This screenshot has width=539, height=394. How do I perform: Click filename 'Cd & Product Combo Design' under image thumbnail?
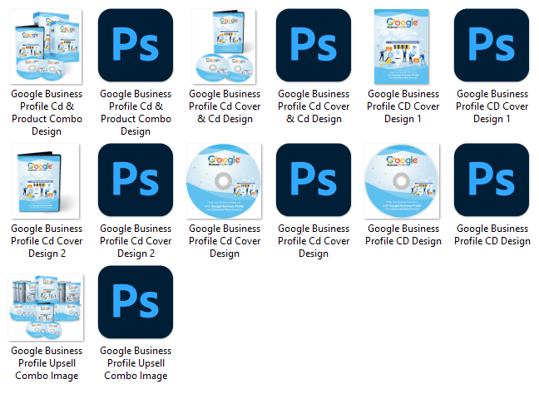click(x=47, y=112)
